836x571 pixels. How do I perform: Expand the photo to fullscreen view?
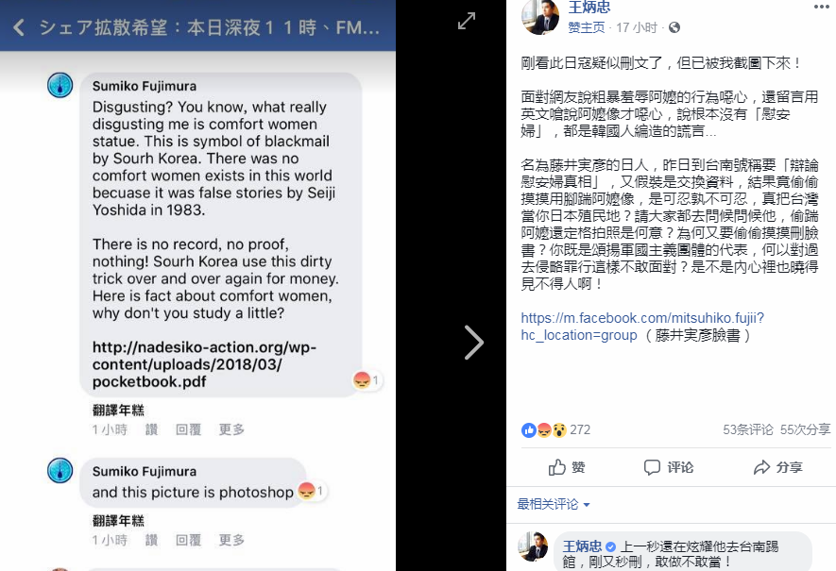[x=467, y=21]
